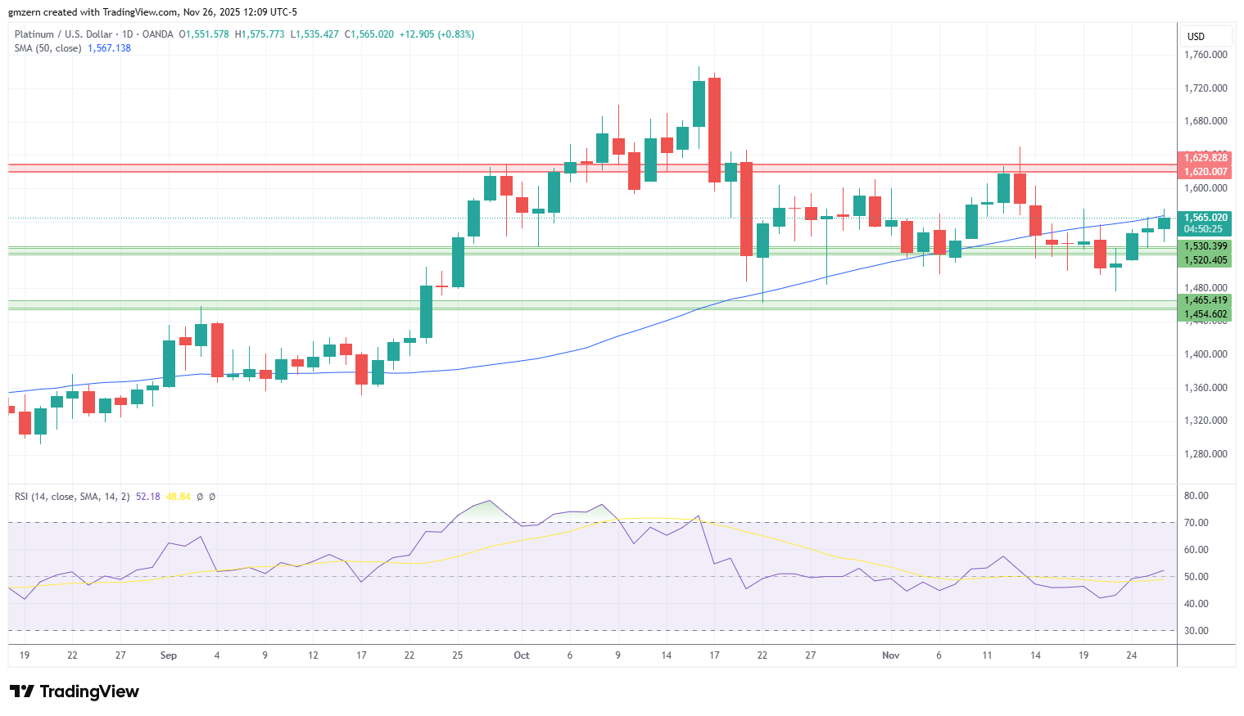This screenshot has width=1244, height=716.
Task: Click the SMA (50, close) indicator label
Action: [x=47, y=48]
